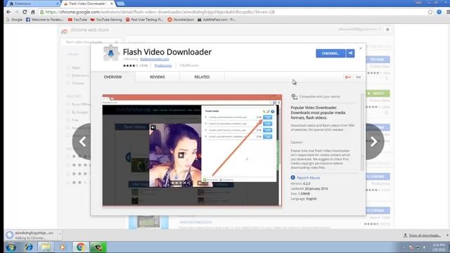Click the Chrome taskbar icon

pos(81,247)
